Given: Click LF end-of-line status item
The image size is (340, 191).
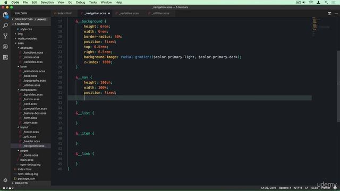Looking at the screenshot, I should (x=307, y=188).
